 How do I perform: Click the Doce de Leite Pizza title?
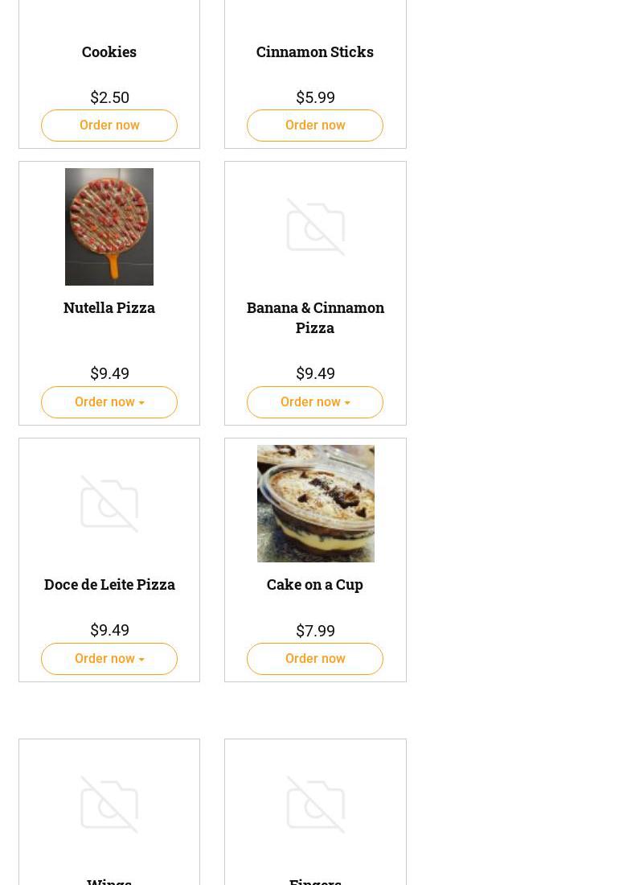click(x=109, y=584)
